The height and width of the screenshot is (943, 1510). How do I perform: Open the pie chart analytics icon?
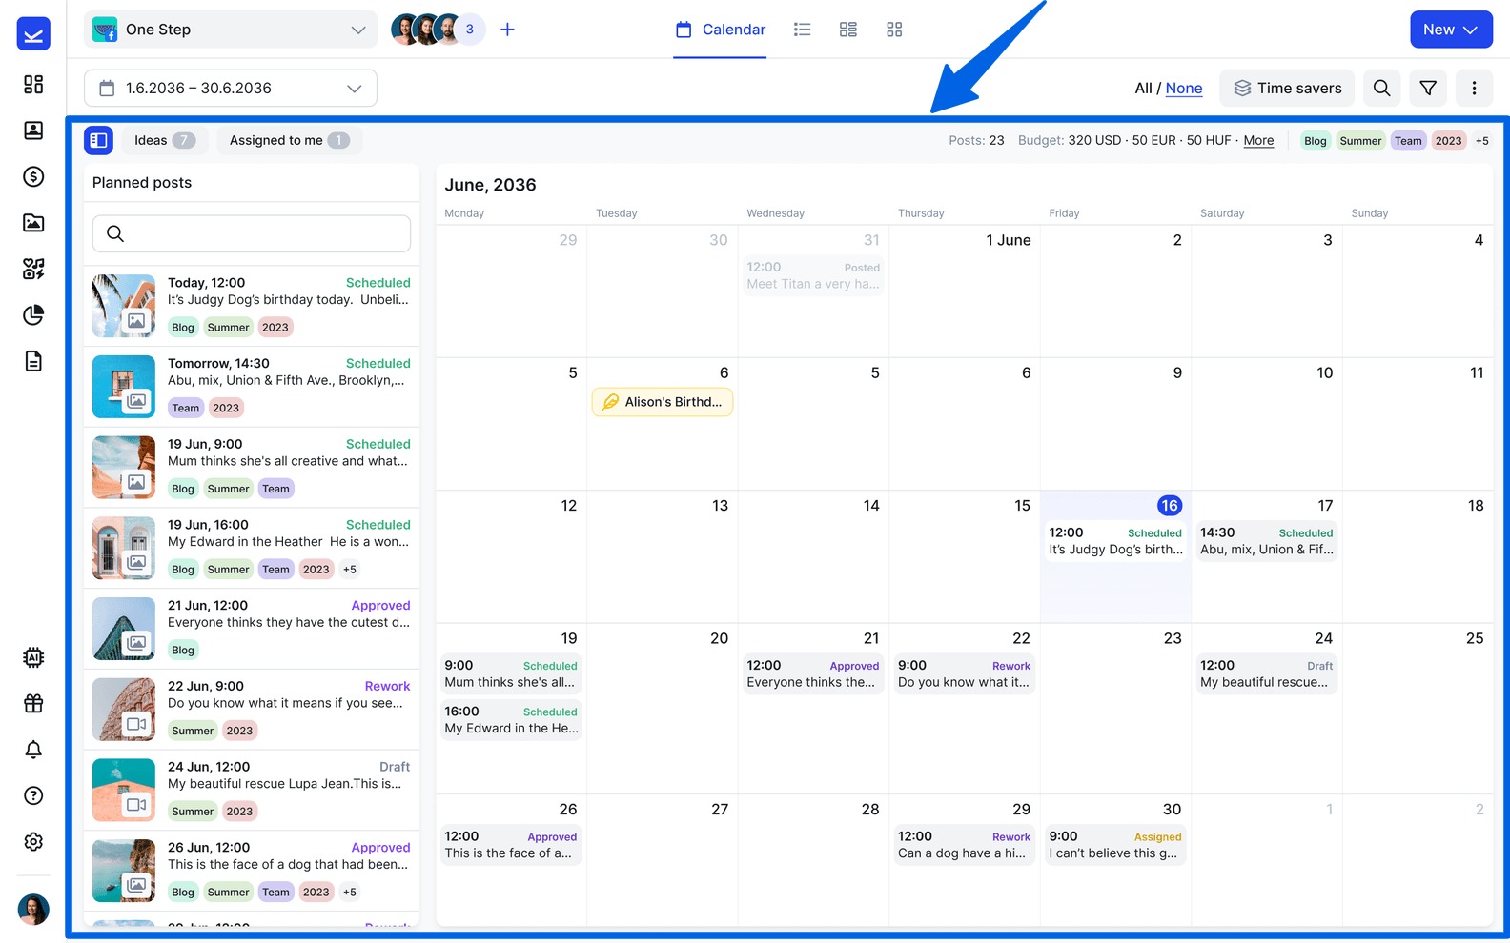33,315
